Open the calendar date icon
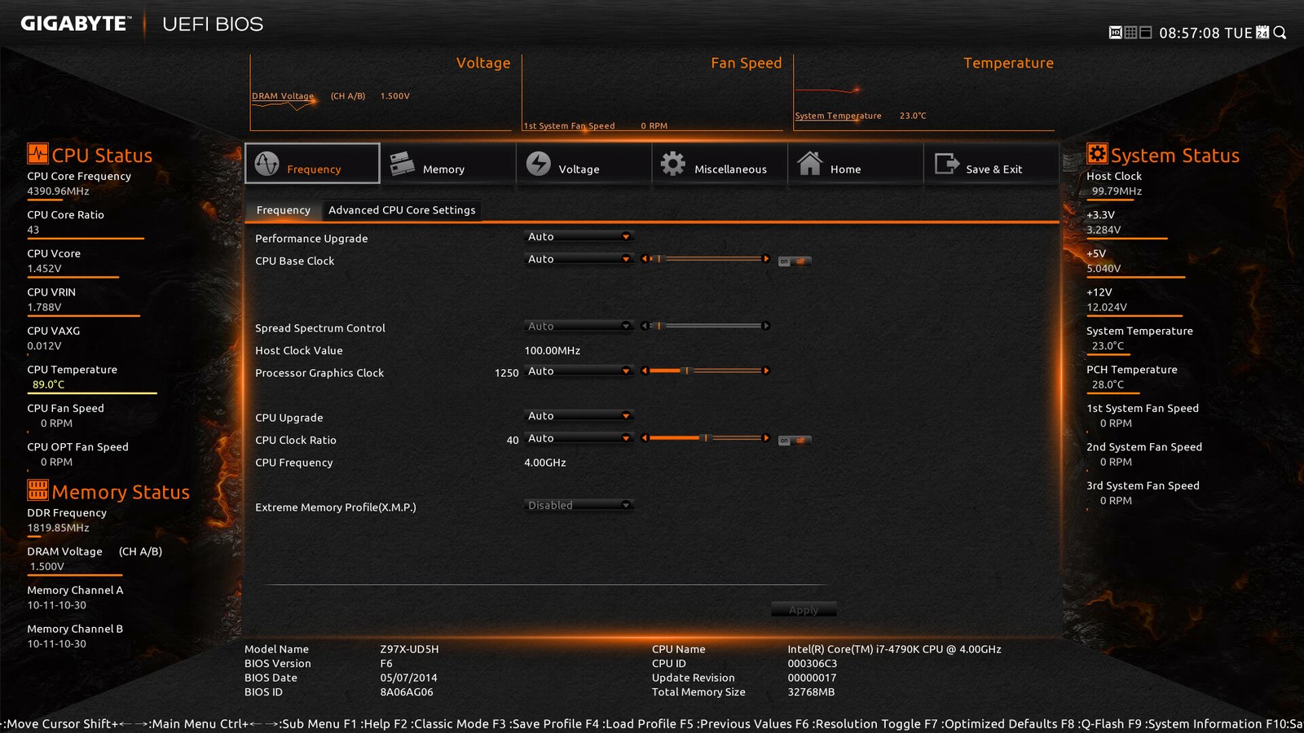The image size is (1304, 733). (x=1262, y=32)
